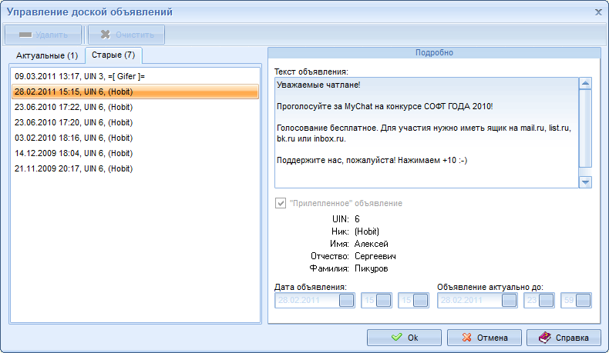The height and width of the screenshot is (353, 609).
Task: Open the Дата объявления date dropdown
Action: click(x=346, y=300)
